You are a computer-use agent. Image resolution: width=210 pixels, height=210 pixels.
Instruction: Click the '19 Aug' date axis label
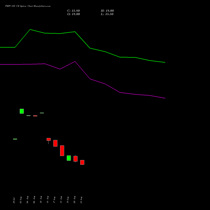(68, 200)
